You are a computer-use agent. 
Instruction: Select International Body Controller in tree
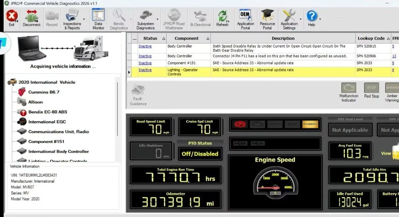(x=59, y=152)
